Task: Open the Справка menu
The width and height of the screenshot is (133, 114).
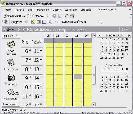Action: pyautogui.click(x=86, y=10)
